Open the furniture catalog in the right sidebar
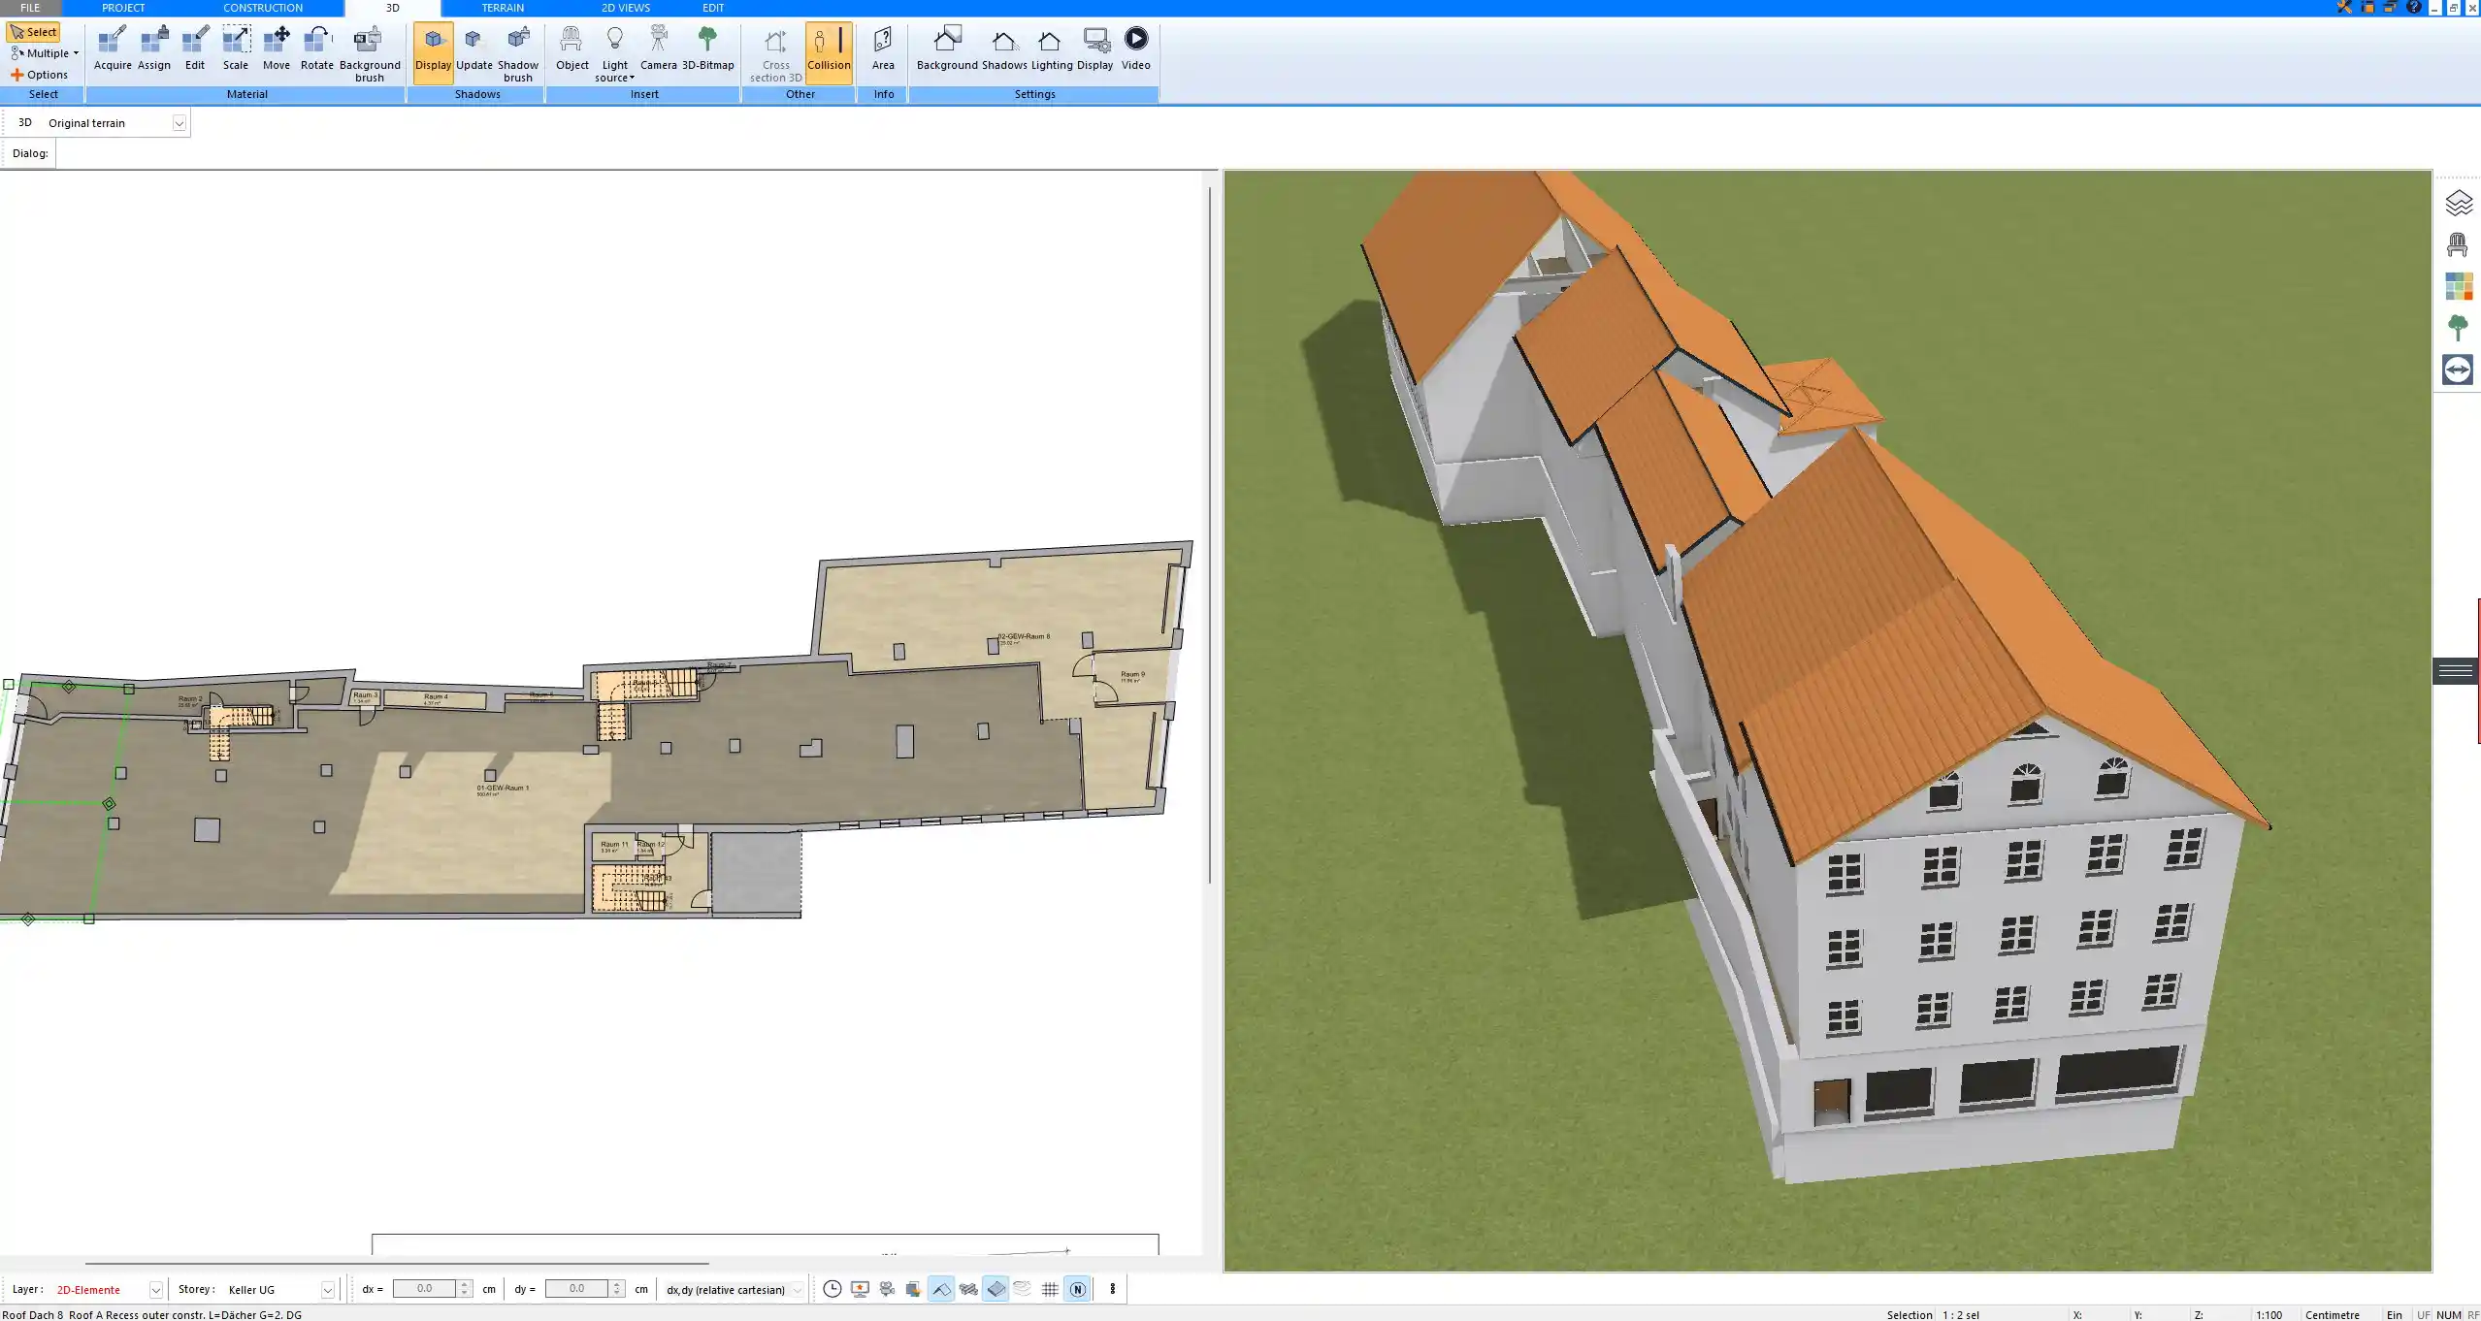 click(x=2458, y=242)
